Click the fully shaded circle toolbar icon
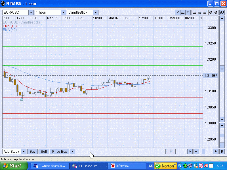 pyautogui.click(x=216, y=12)
